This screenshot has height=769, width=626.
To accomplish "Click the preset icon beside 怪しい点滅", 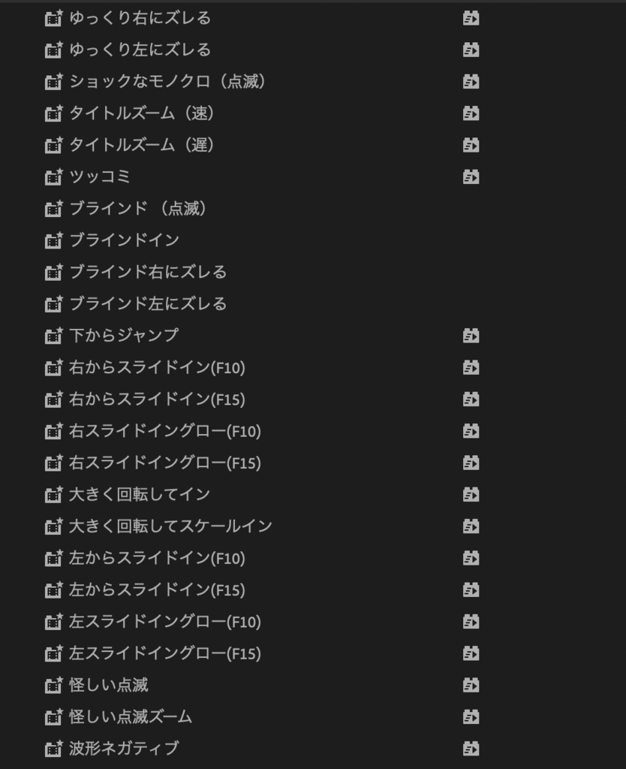I will pos(53,685).
